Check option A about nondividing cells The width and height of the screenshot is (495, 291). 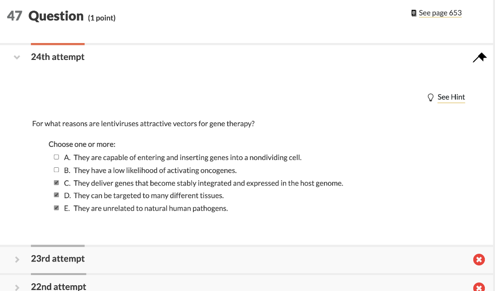pos(57,158)
